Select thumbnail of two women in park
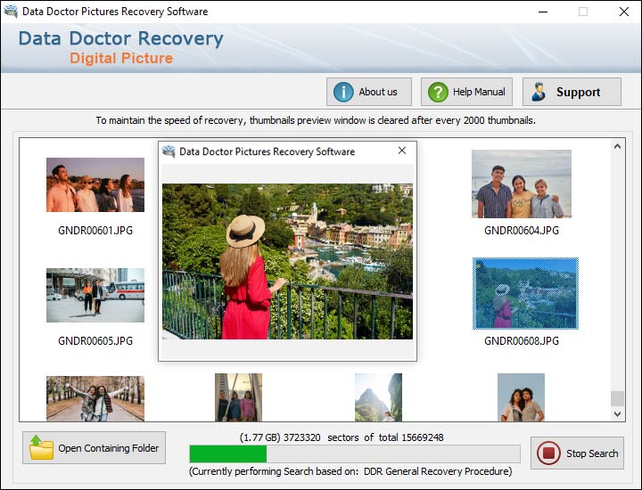642x490 pixels. pos(95,399)
